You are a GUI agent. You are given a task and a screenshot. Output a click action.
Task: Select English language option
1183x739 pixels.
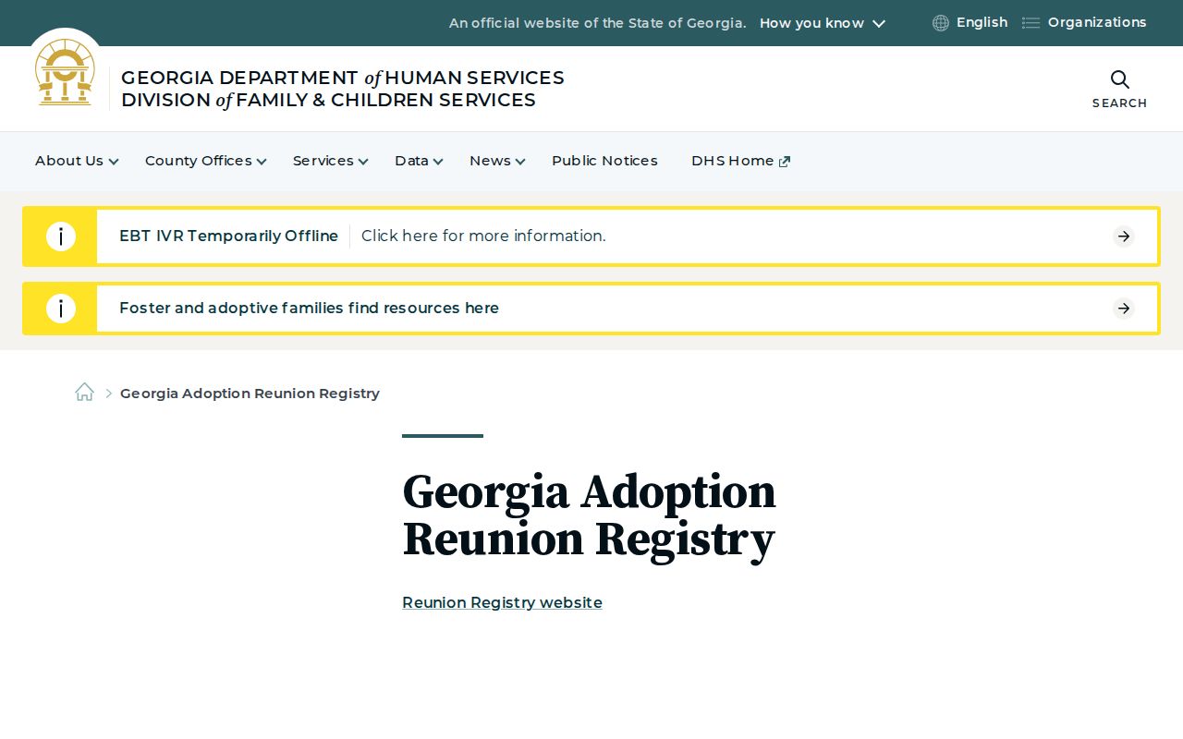[982, 22]
